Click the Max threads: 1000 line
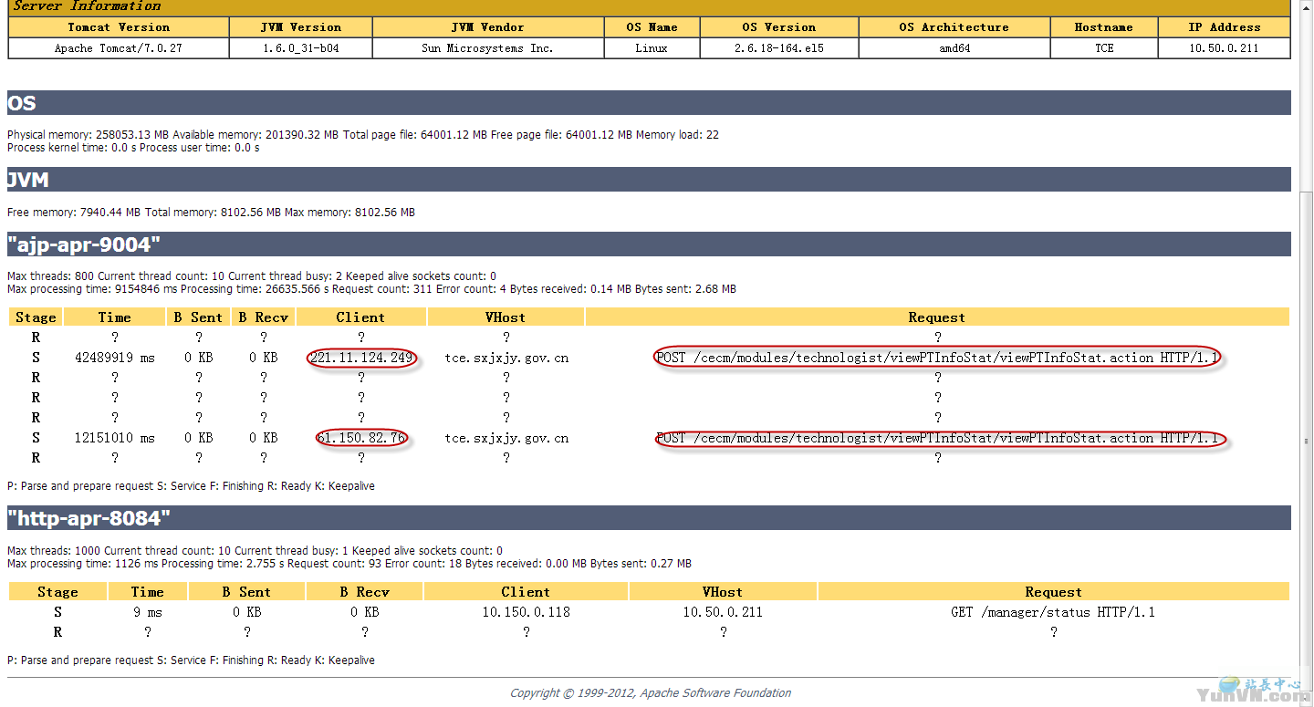1314x707 pixels. [x=255, y=551]
